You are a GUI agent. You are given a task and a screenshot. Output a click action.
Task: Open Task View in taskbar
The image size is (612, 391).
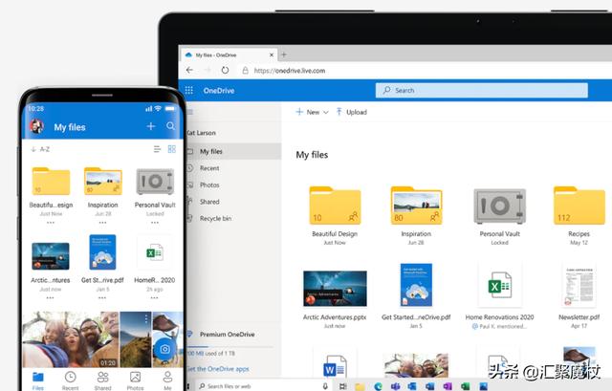(x=342, y=386)
